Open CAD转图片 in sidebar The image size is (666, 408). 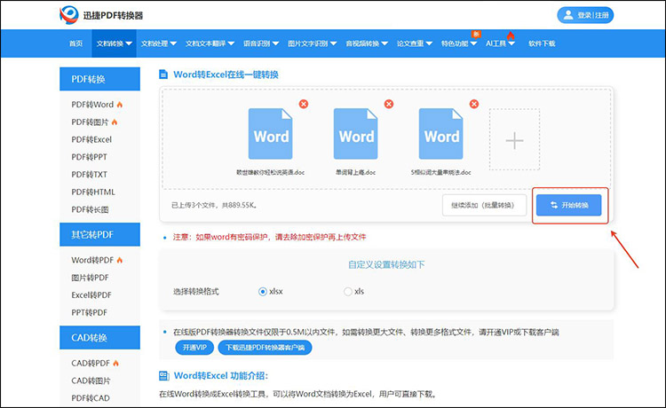click(91, 381)
